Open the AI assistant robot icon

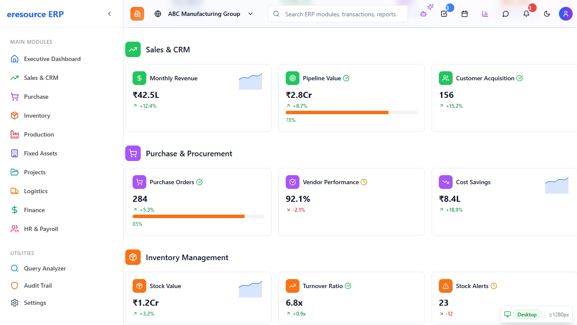(x=423, y=14)
